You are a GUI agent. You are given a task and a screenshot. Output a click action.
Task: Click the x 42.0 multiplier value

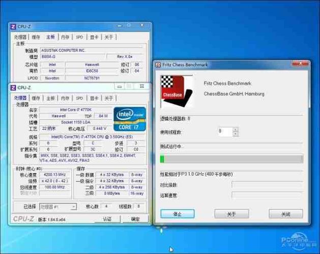click(55, 181)
